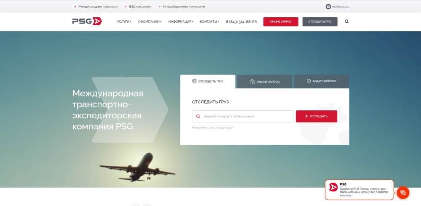421x206 pixels.
Task: Click the question mark icon on Задать вопрос tab
Action: (309, 81)
